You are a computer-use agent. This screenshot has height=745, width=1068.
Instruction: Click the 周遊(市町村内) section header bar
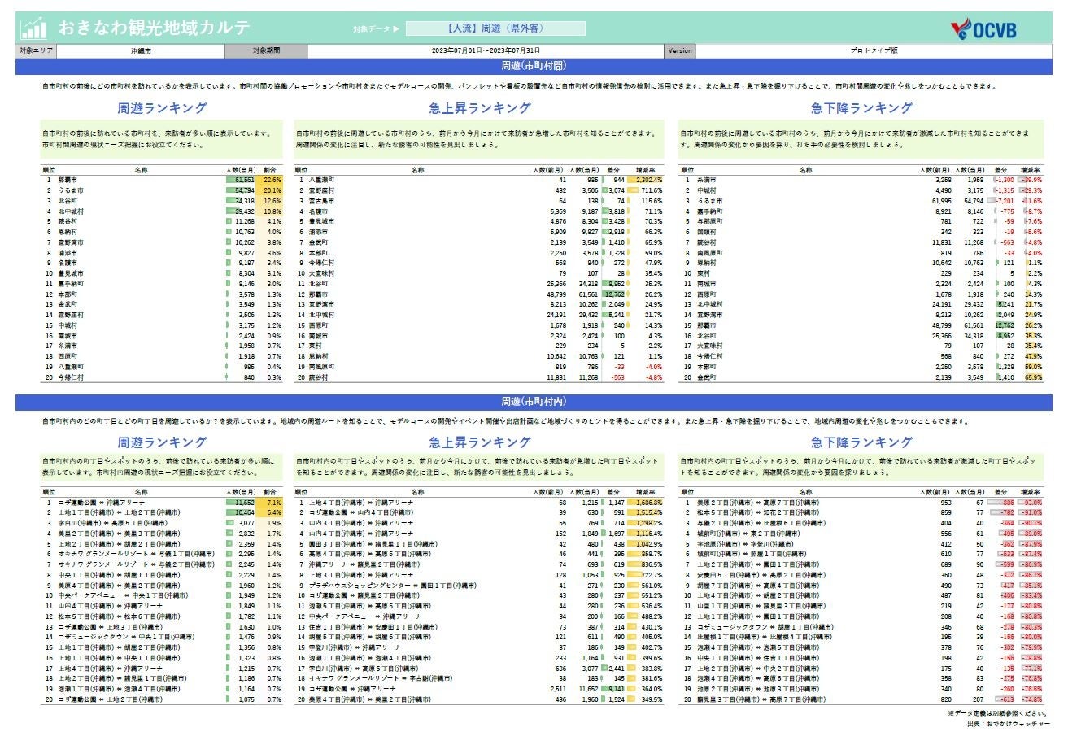tap(534, 402)
